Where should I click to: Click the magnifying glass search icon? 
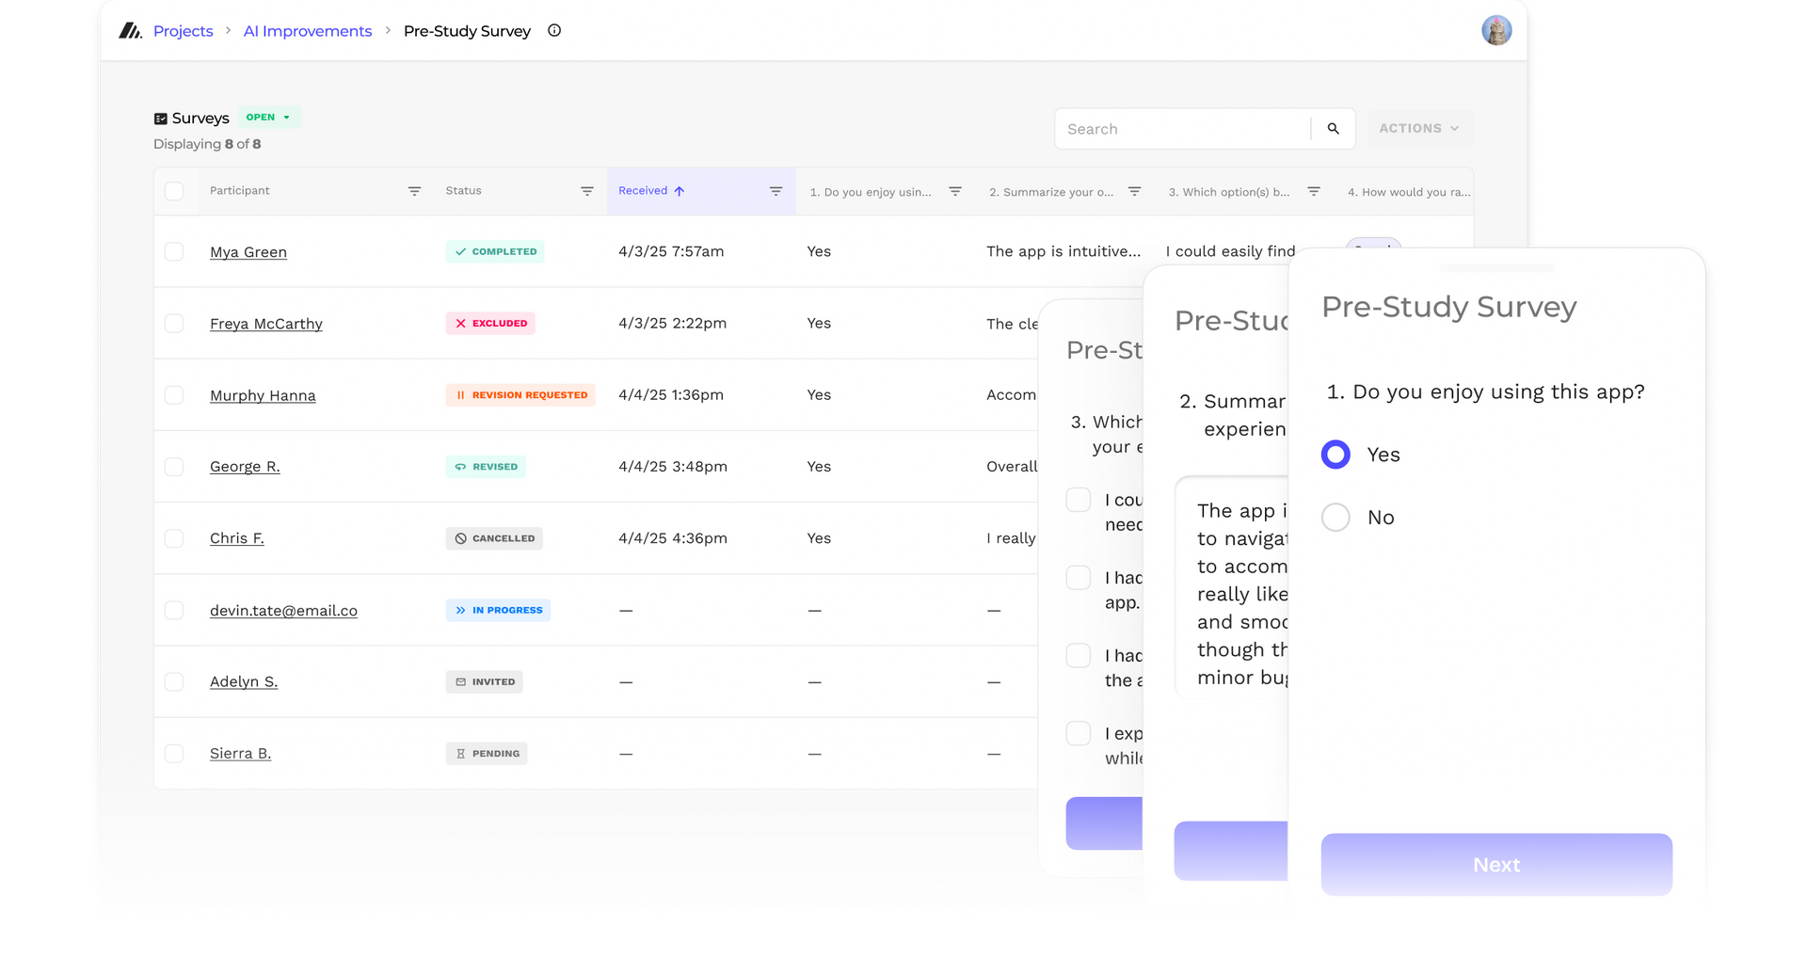(1334, 128)
